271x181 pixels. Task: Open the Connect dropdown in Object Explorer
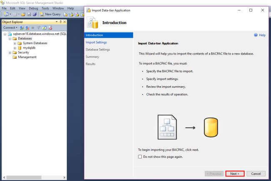pyautogui.click(x=10, y=27)
